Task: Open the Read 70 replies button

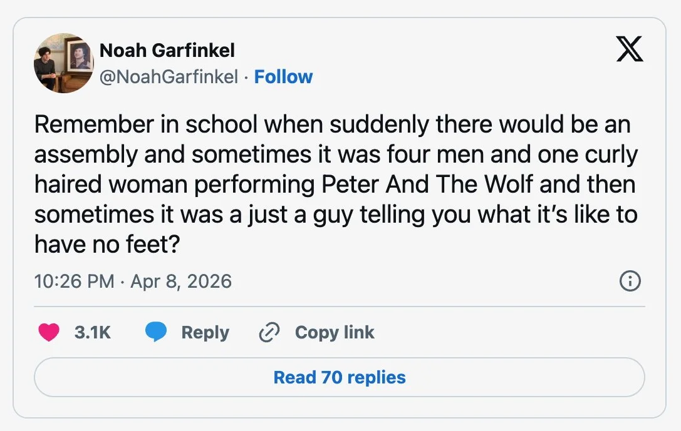Action: click(x=340, y=377)
